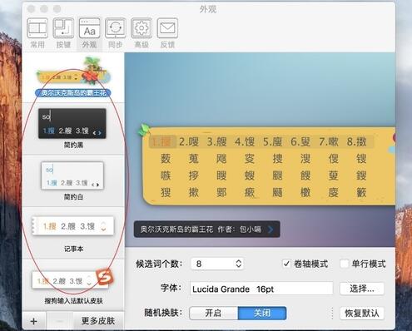Click candidate 2.嗖 in the preview
The image size is (412, 331).
point(189,141)
